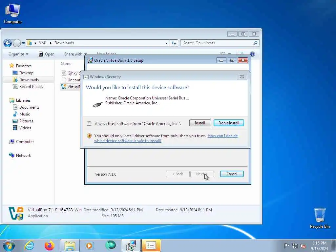
Task: Click the network tray icon
Action: pyautogui.click(x=295, y=246)
